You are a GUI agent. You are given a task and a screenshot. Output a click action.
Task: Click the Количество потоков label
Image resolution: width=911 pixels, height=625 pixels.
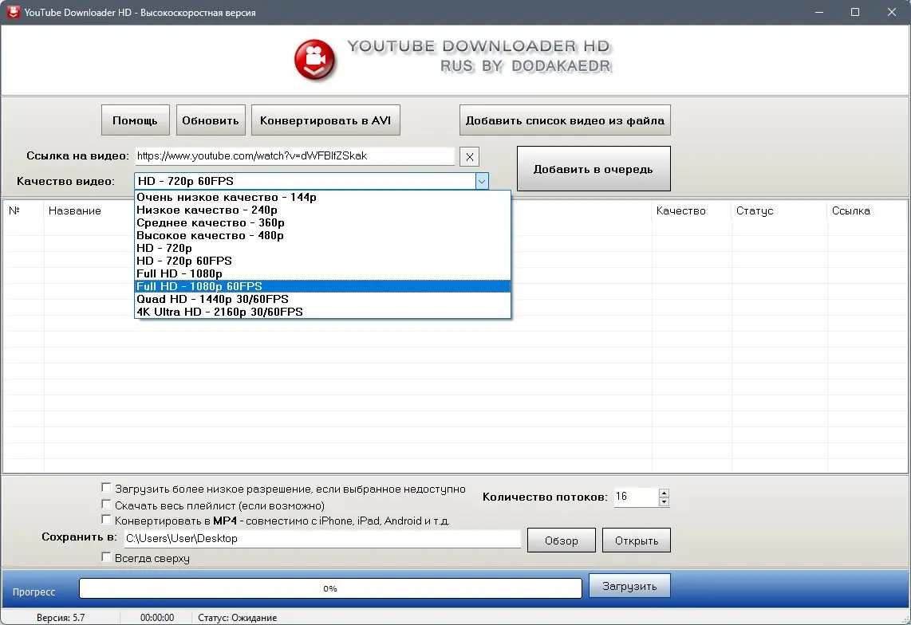(x=545, y=497)
